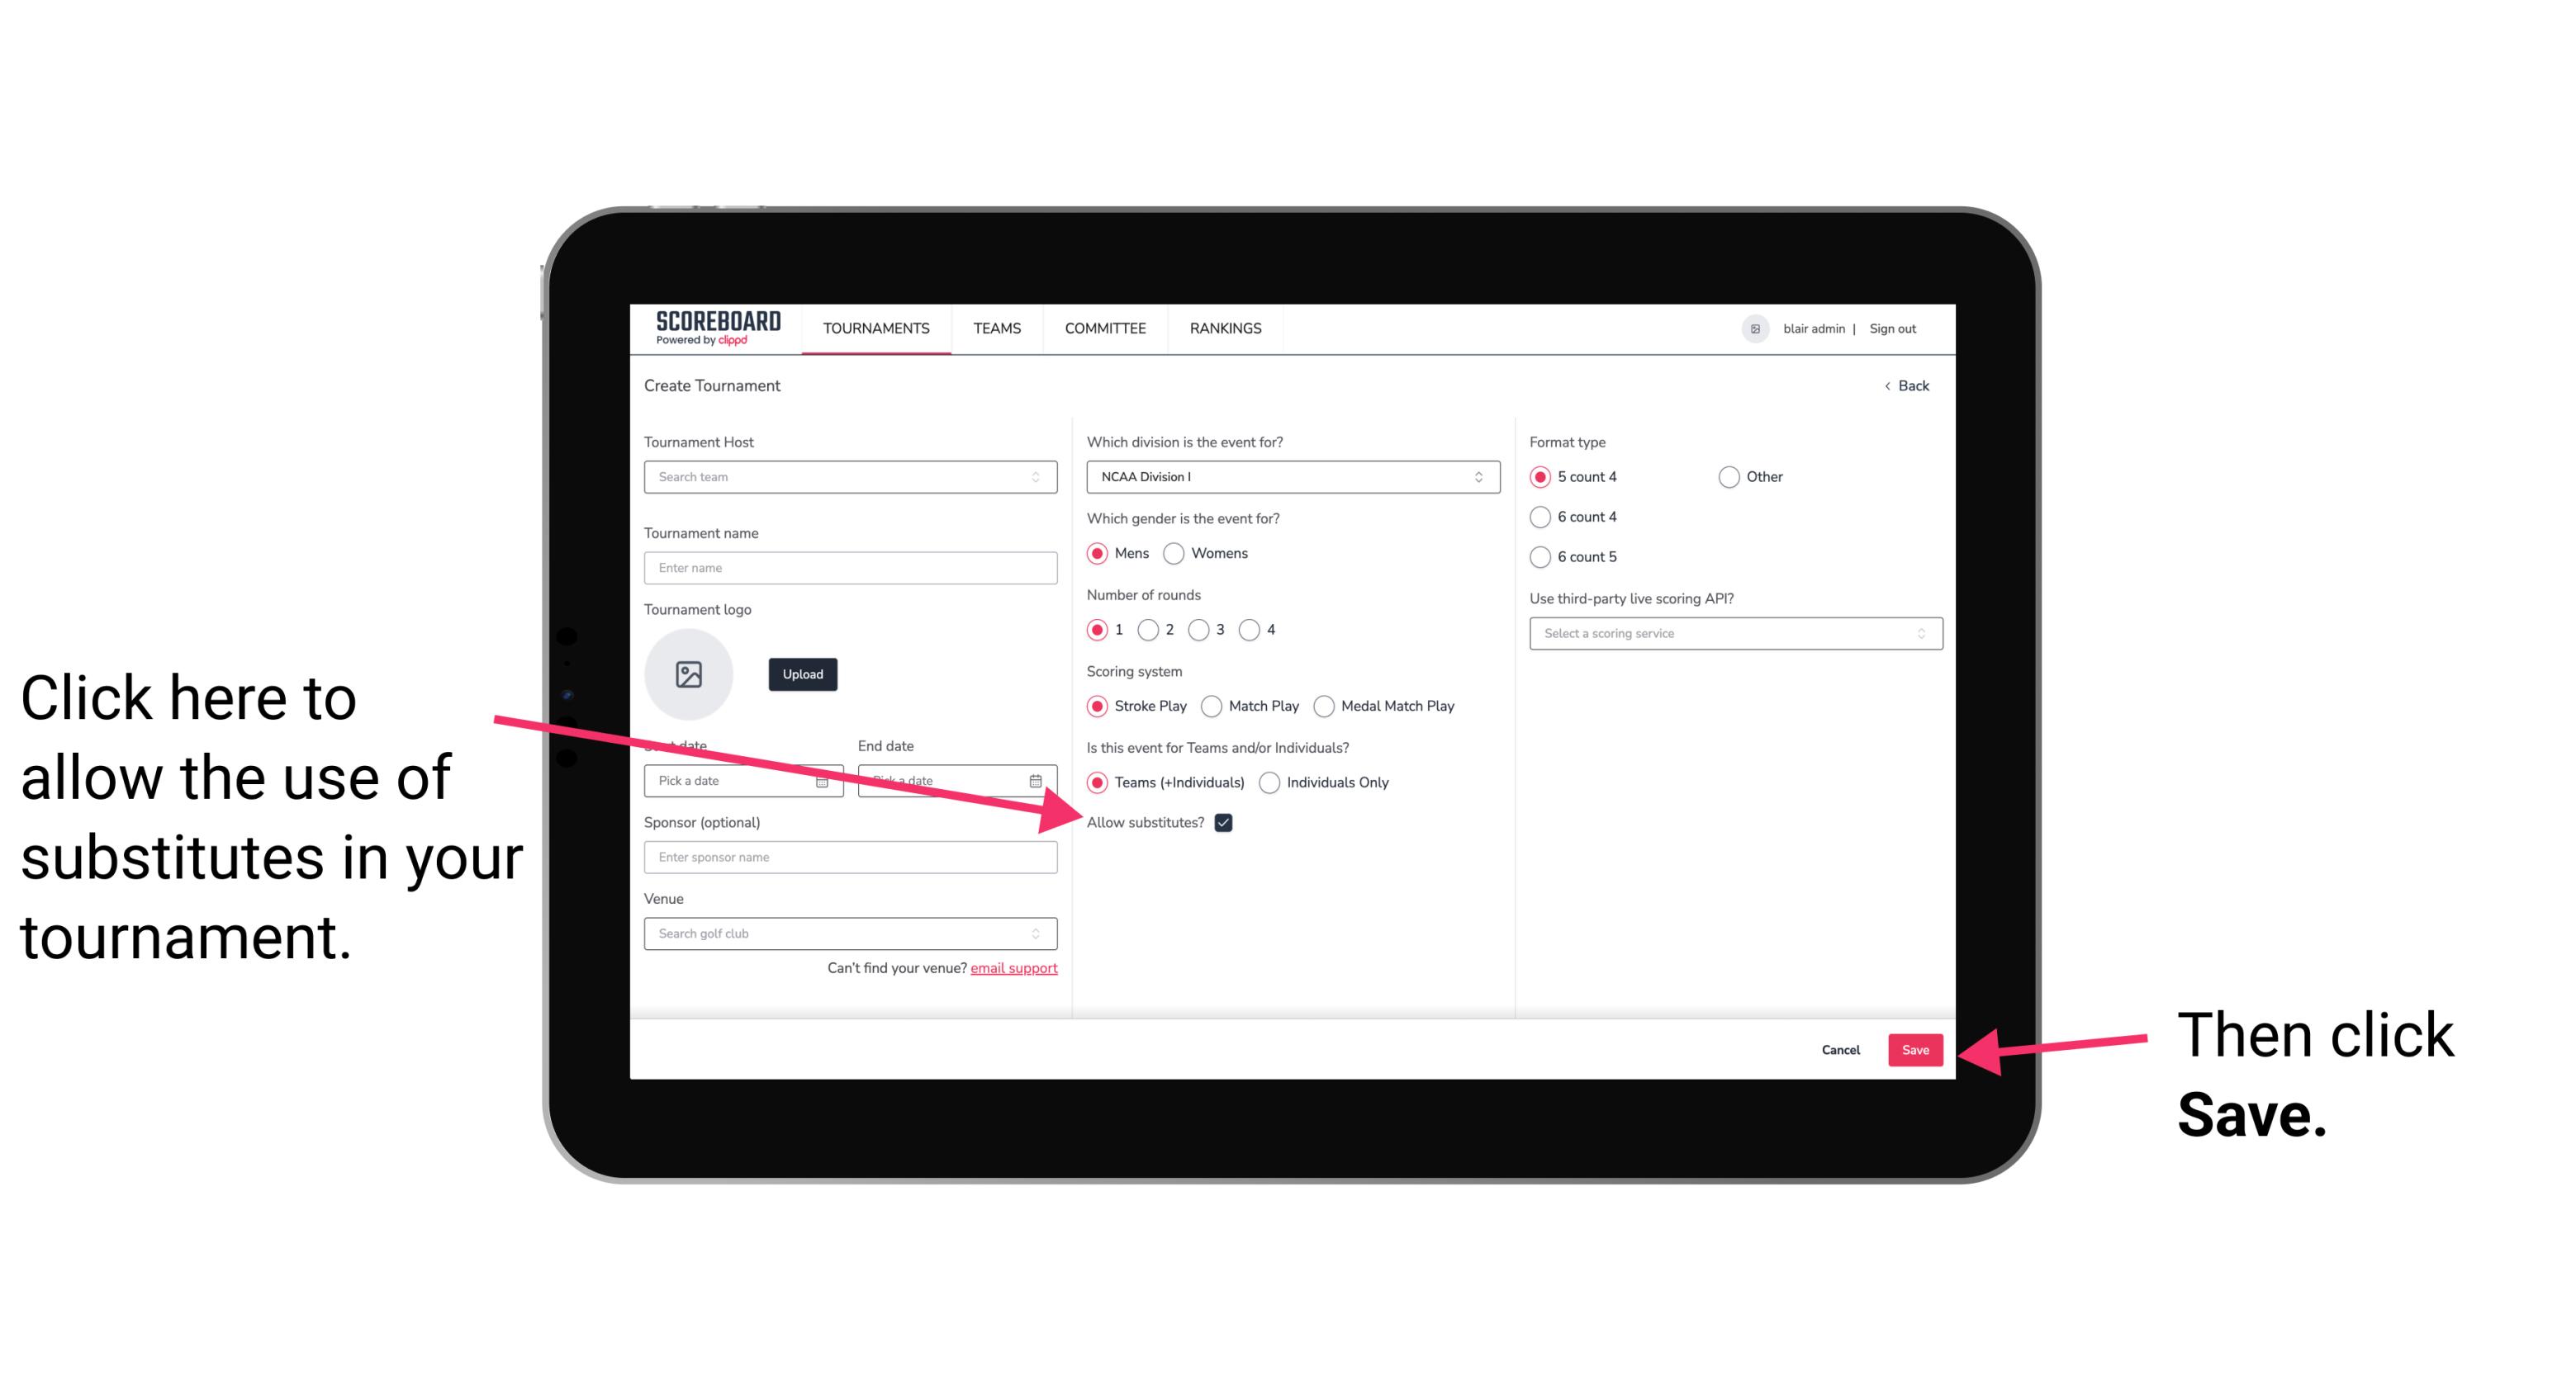Click the back arrow navigation icon
Image resolution: width=2576 pixels, height=1385 pixels.
pyautogui.click(x=1889, y=385)
